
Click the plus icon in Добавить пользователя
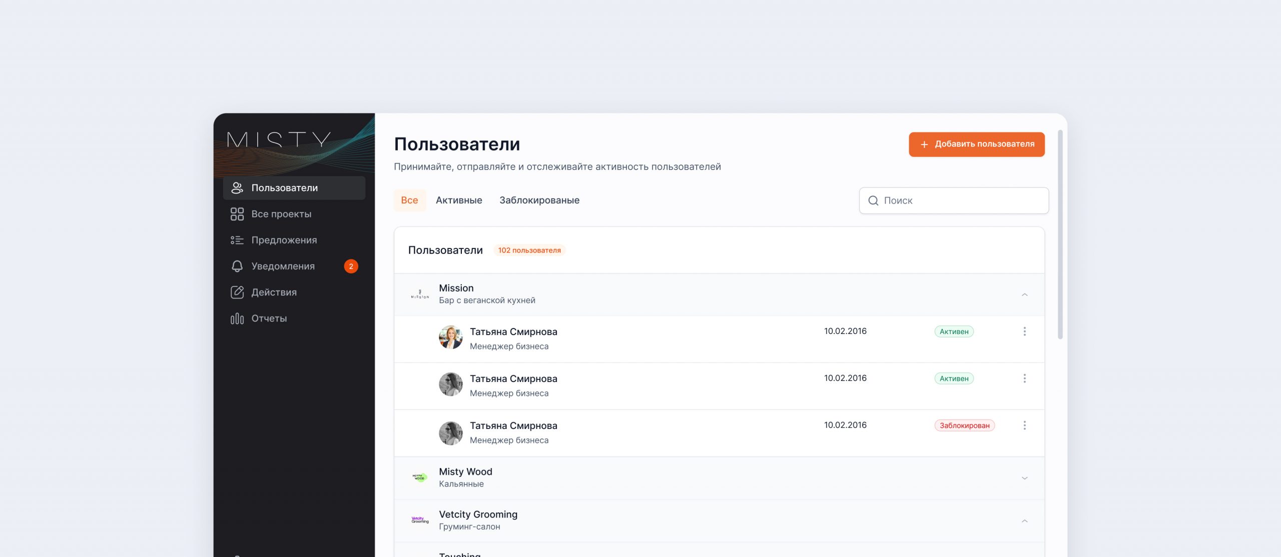click(924, 144)
